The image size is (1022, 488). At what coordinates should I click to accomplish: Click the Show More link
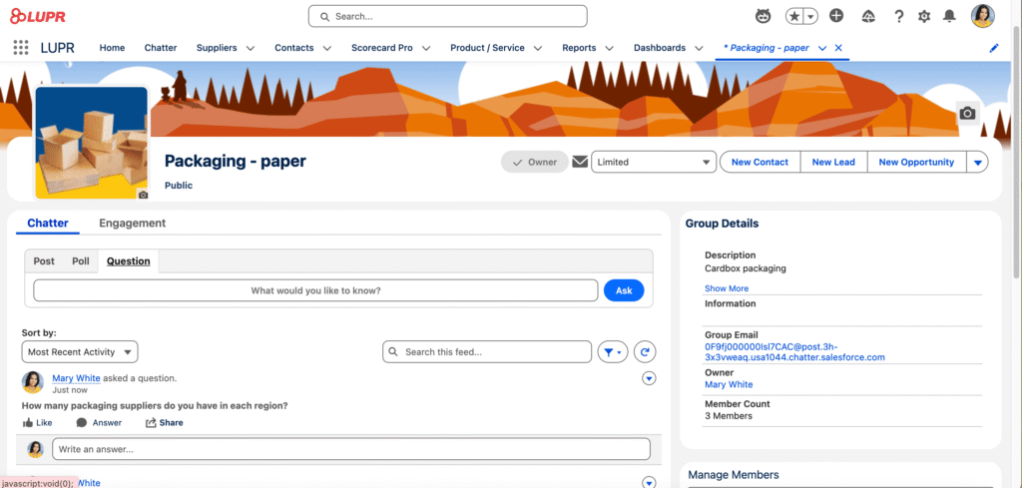point(726,288)
